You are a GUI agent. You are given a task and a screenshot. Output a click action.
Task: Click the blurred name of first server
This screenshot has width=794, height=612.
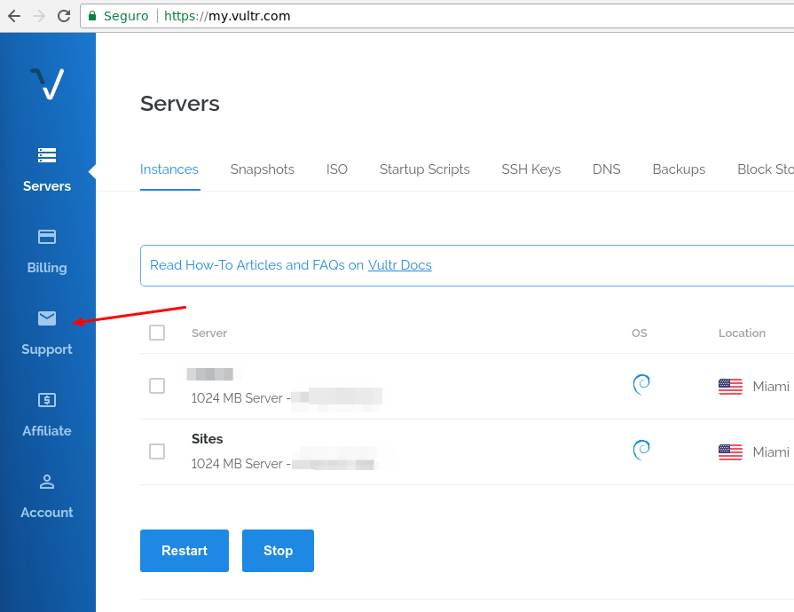point(210,374)
